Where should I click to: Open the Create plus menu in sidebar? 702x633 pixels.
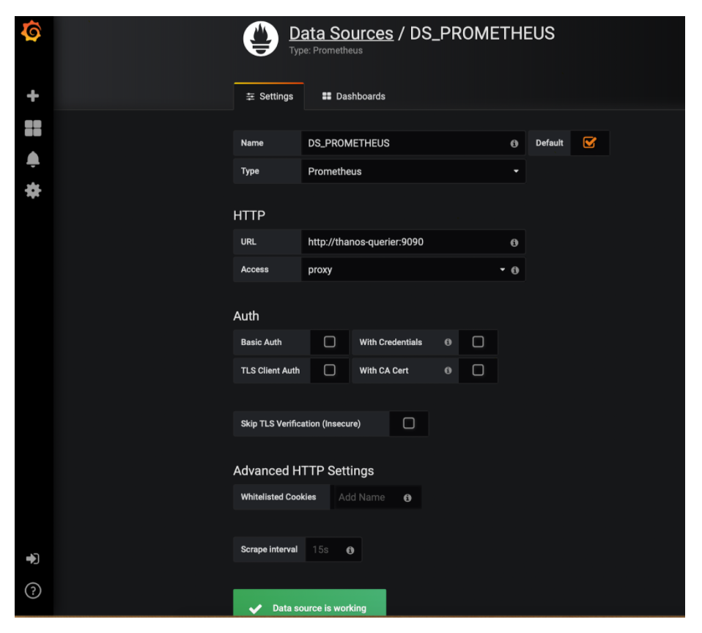(33, 96)
